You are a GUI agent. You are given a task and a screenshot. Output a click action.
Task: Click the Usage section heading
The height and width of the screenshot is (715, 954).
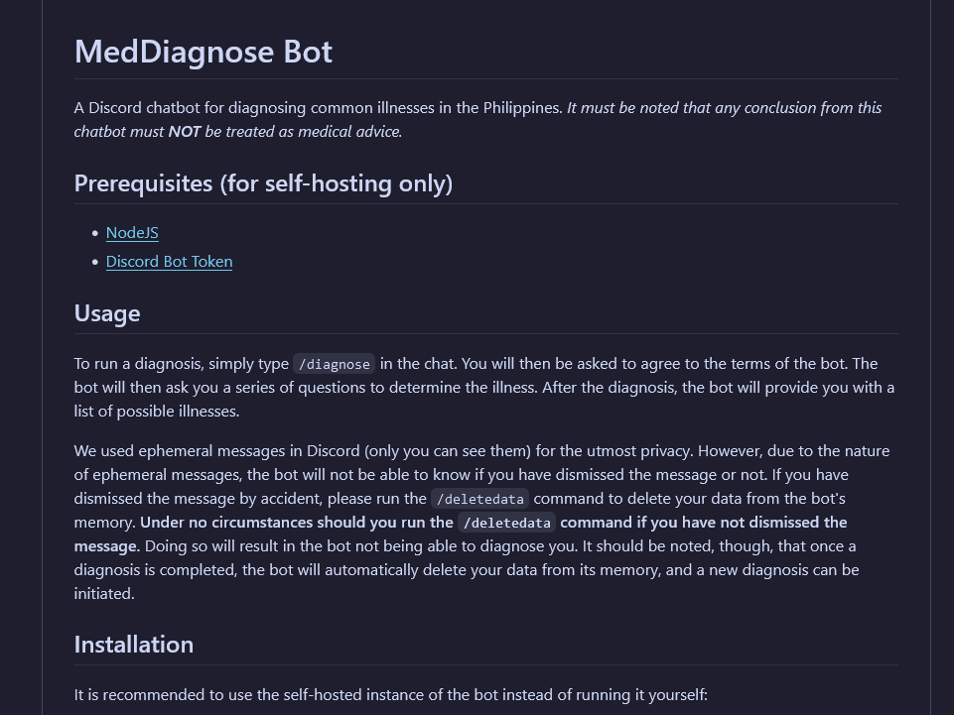tap(106, 312)
